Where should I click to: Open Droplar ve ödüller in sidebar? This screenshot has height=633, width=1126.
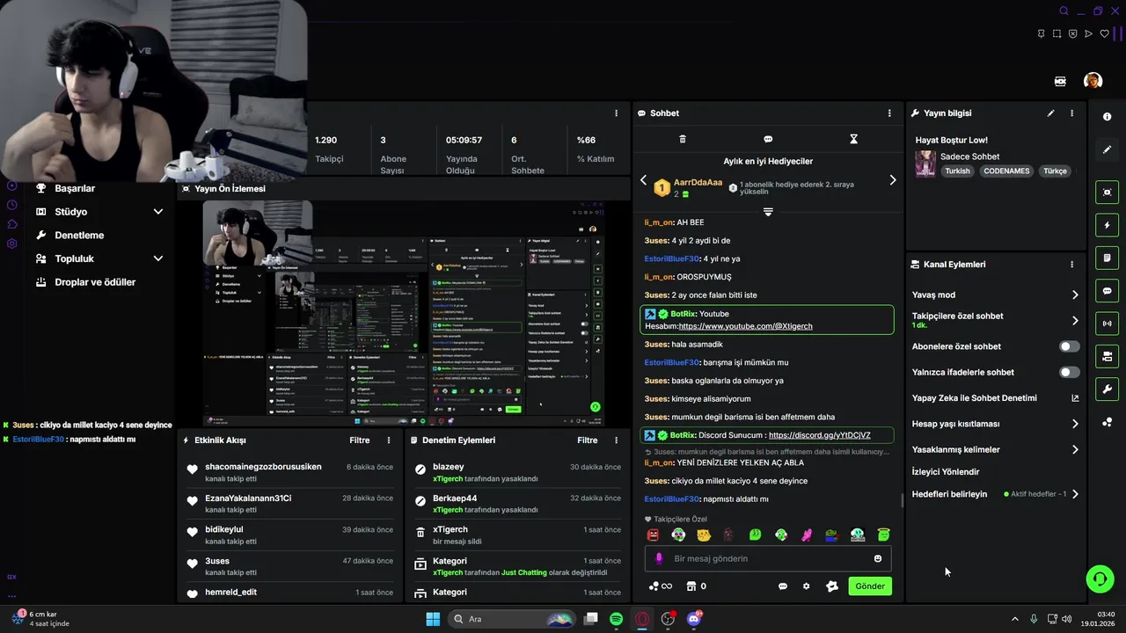click(x=95, y=282)
